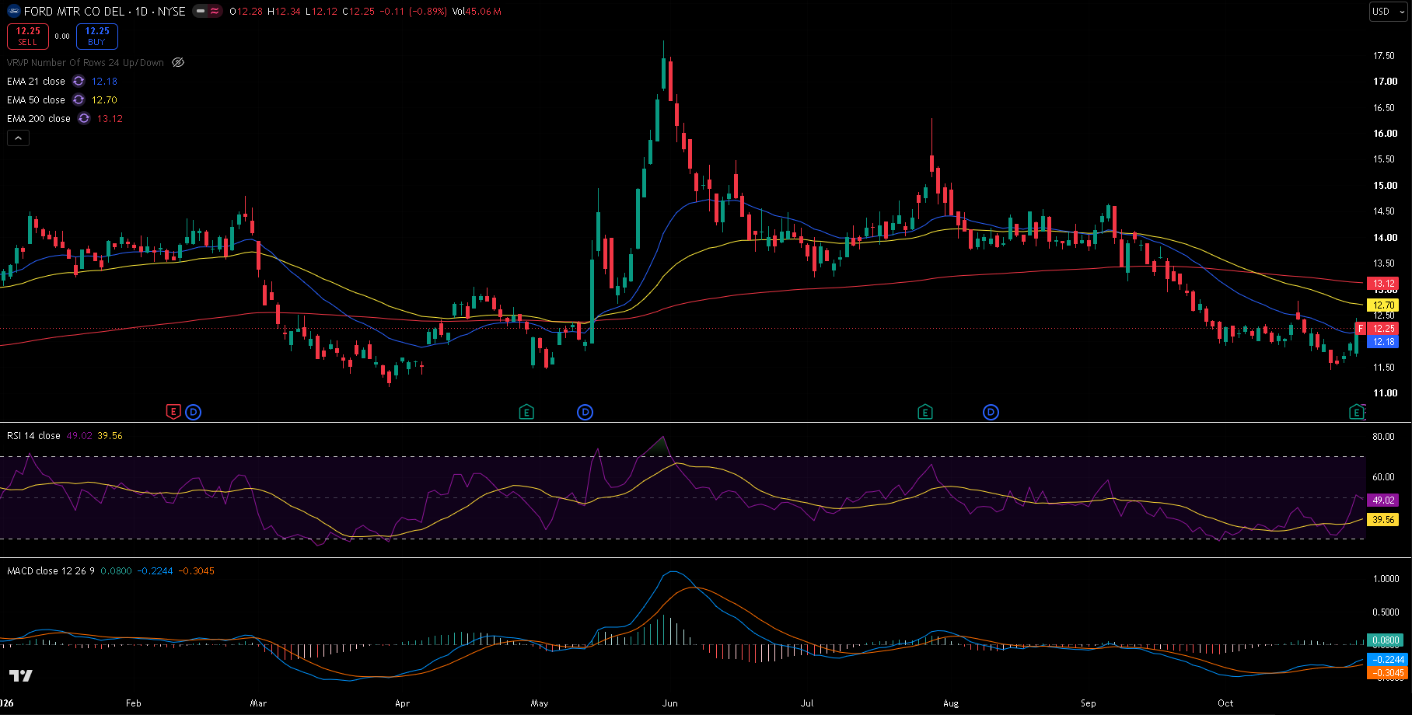This screenshot has height=715, width=1412.
Task: Click the Oct label on the time axis
Action: click(1225, 703)
